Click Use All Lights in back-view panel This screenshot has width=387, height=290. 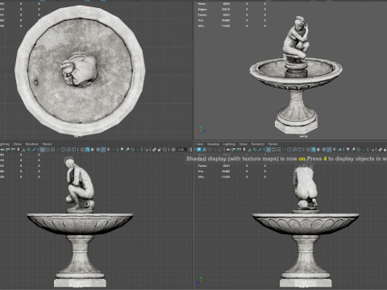[335, 150]
